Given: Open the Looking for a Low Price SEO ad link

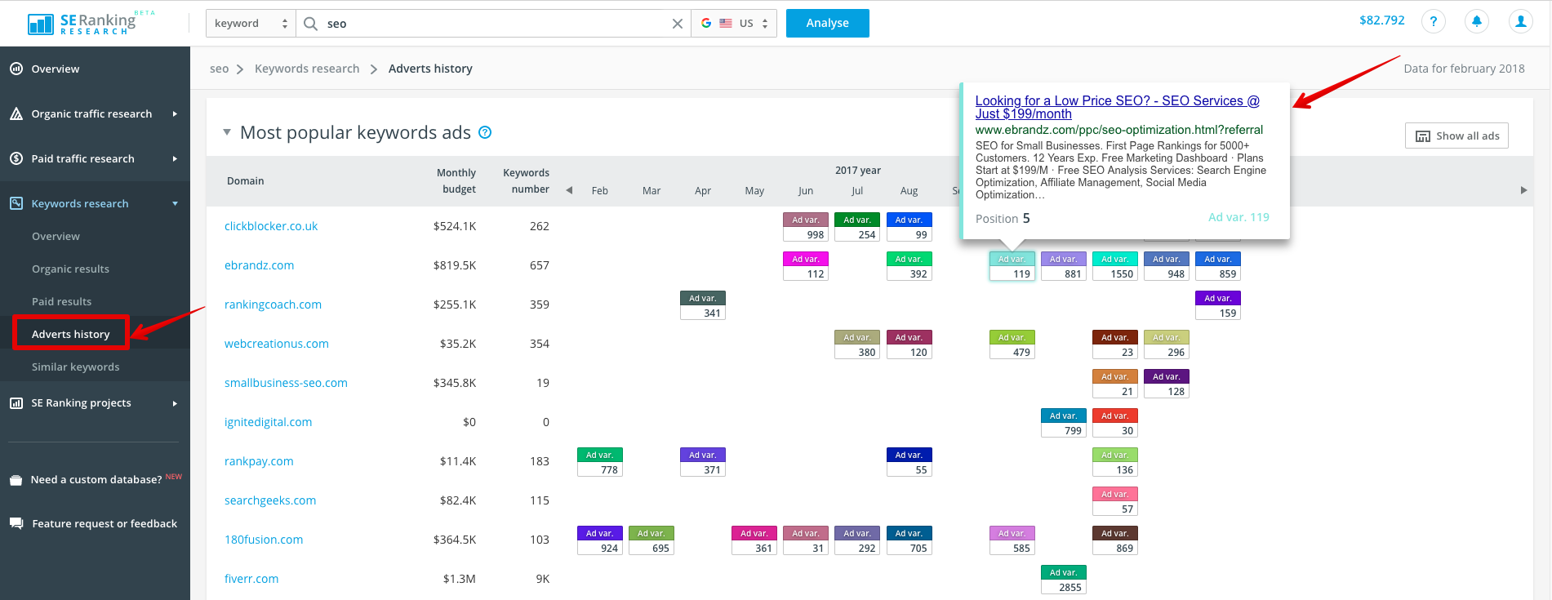Looking at the screenshot, I should pos(1117,107).
